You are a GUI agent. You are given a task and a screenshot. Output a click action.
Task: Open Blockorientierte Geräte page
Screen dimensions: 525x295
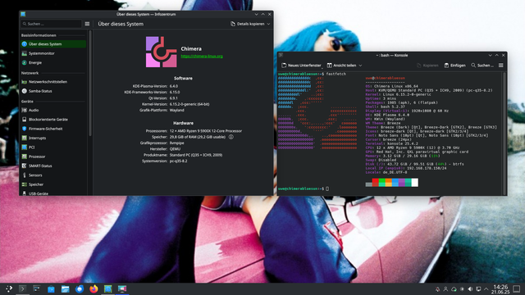(53, 120)
